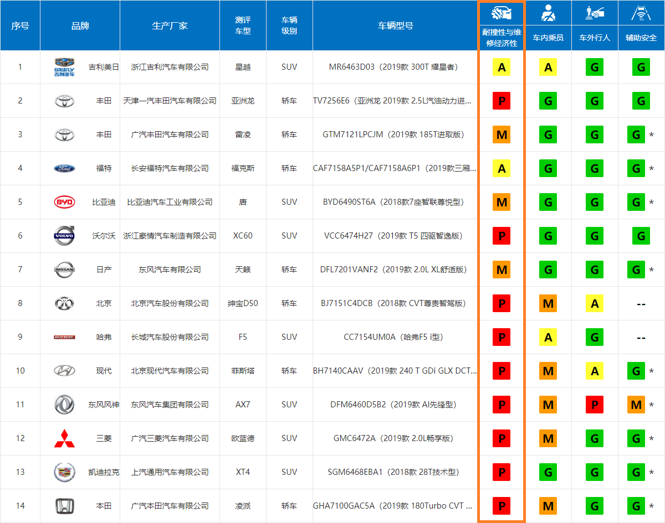
Task: Click the Geely logo in row 1
Action: tap(64, 67)
